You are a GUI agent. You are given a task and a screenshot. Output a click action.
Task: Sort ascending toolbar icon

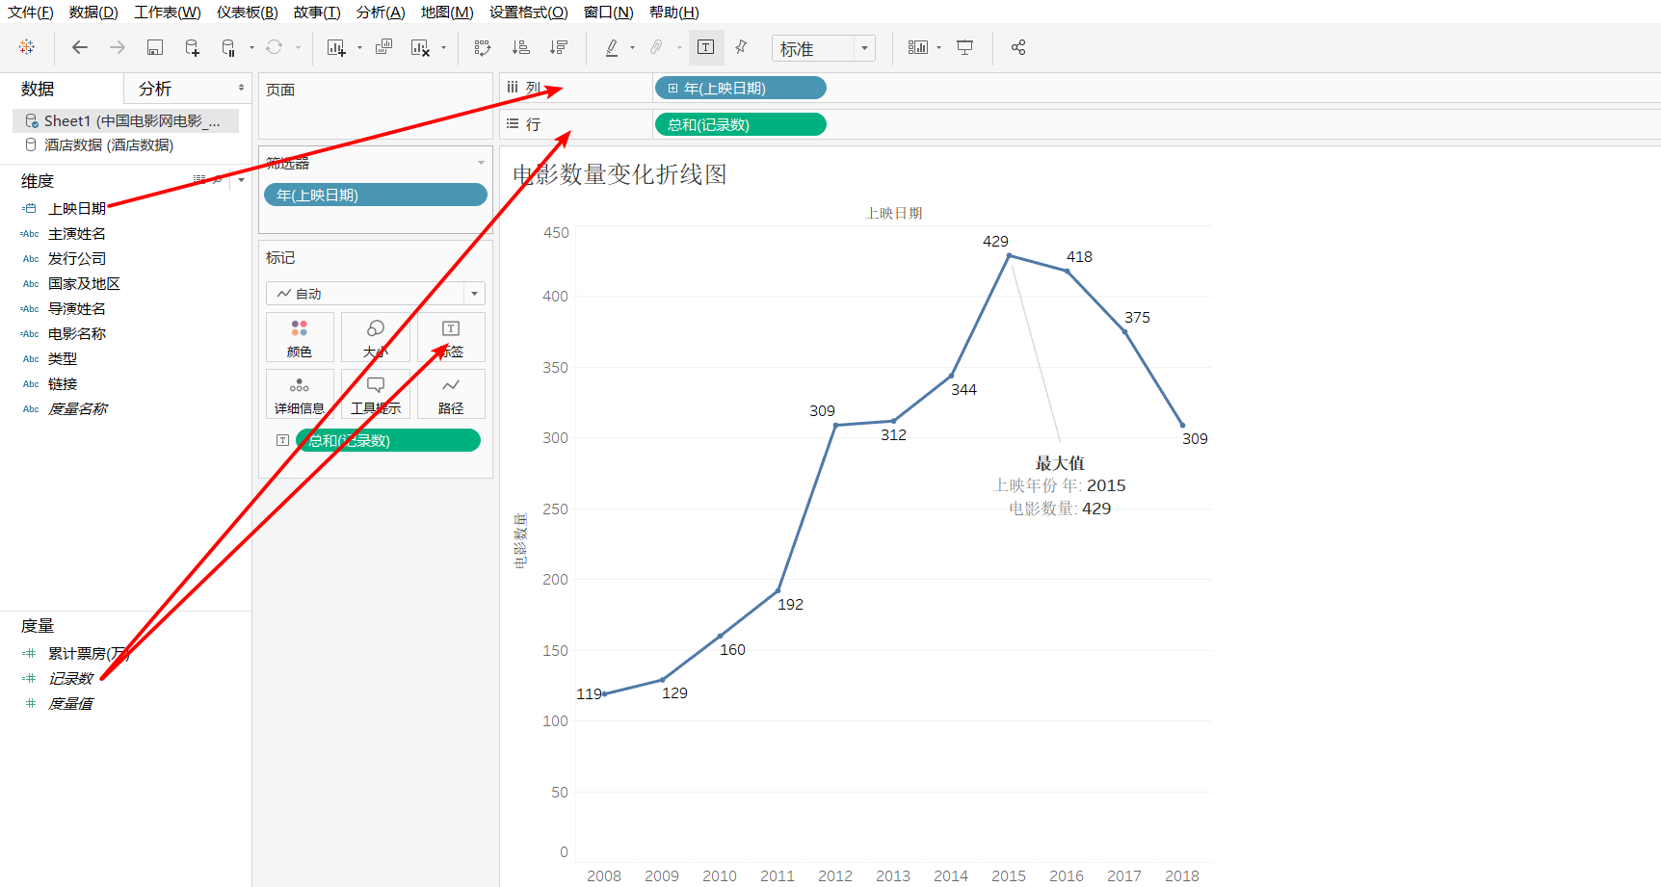click(520, 47)
